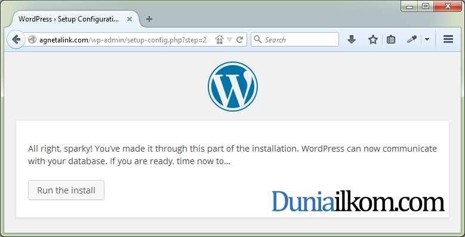Close the WordPress Setup Configuration tab
465x237 pixels.
click(130, 19)
